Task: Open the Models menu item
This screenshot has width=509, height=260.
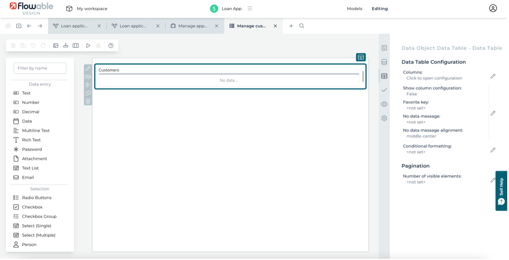Action: click(354, 8)
